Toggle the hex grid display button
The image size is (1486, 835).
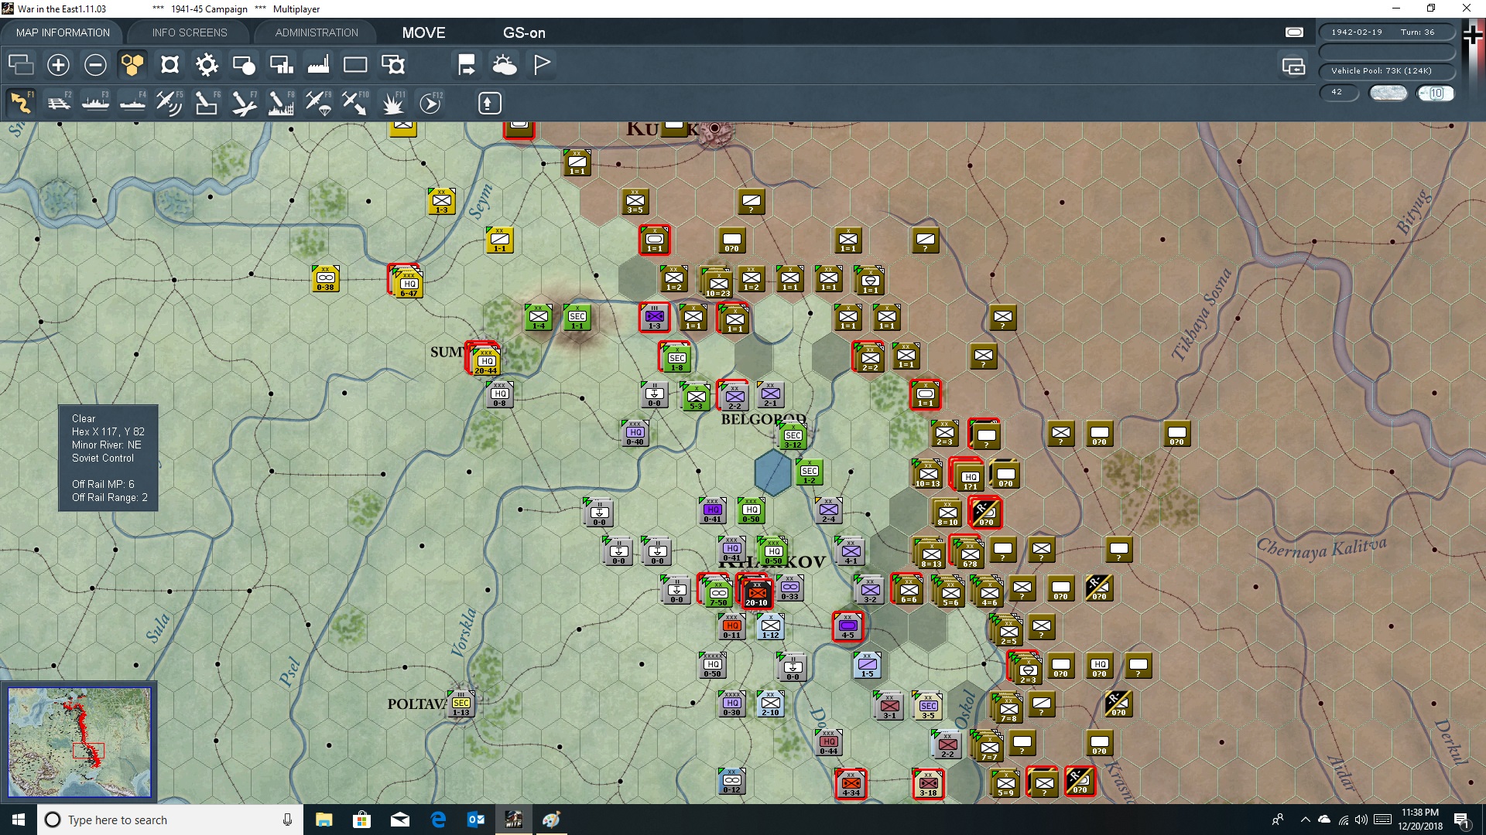(132, 65)
